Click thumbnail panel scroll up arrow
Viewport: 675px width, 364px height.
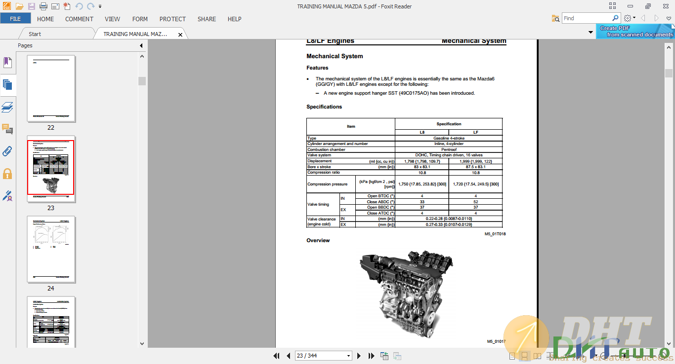pos(142,57)
